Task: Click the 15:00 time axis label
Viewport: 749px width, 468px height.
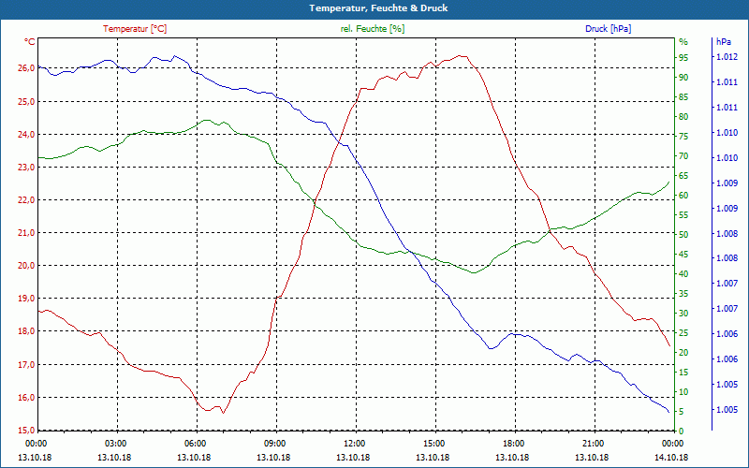Action: click(x=433, y=443)
